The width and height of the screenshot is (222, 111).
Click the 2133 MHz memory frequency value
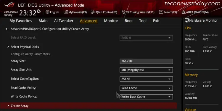[190, 86]
